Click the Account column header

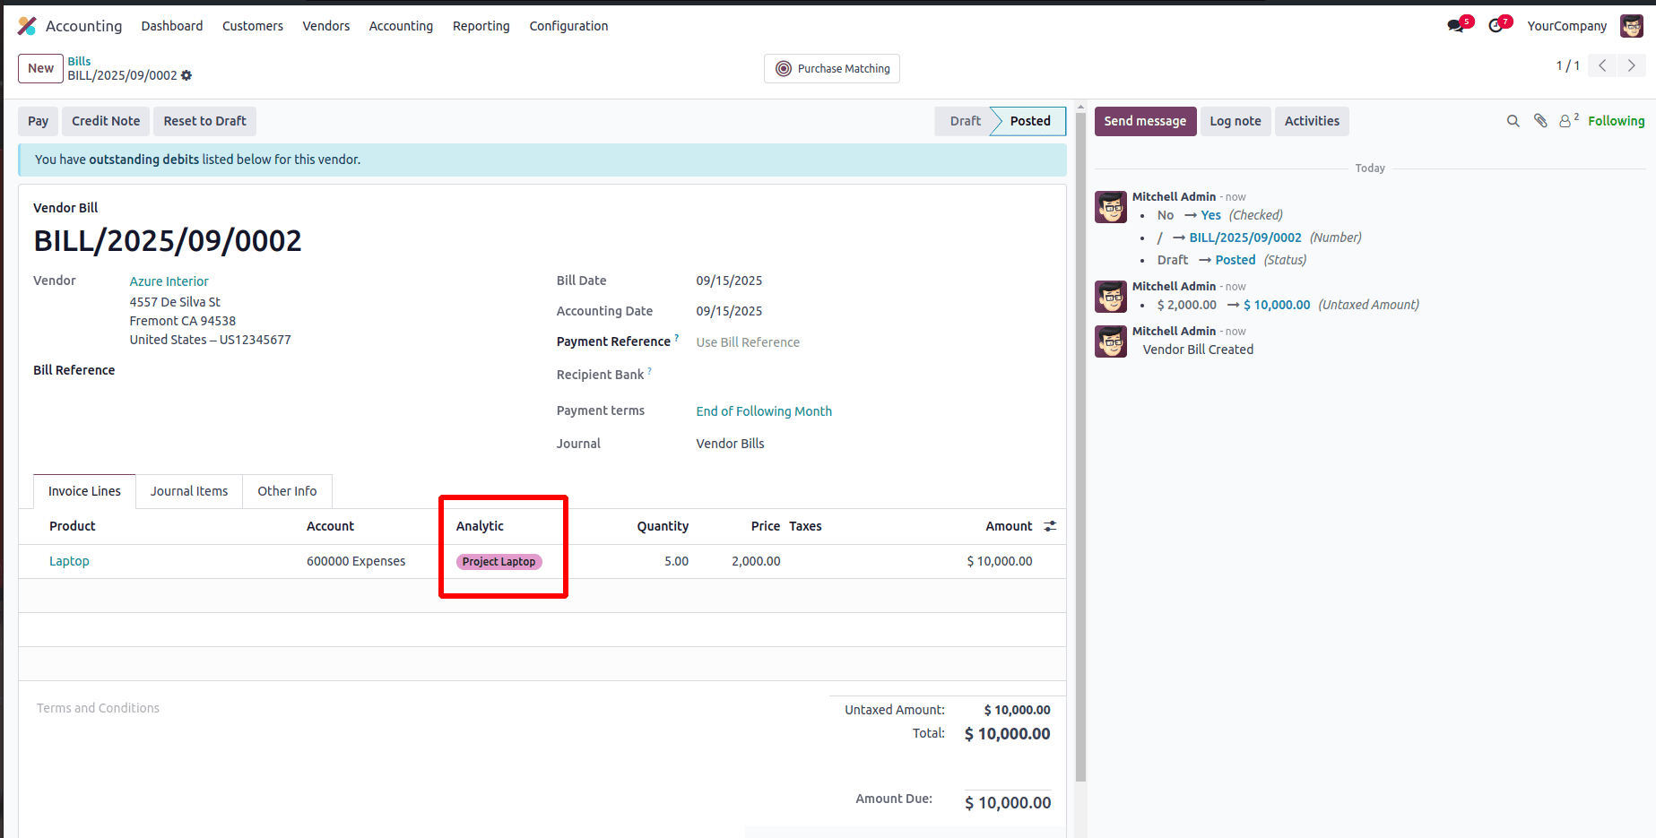[330, 526]
